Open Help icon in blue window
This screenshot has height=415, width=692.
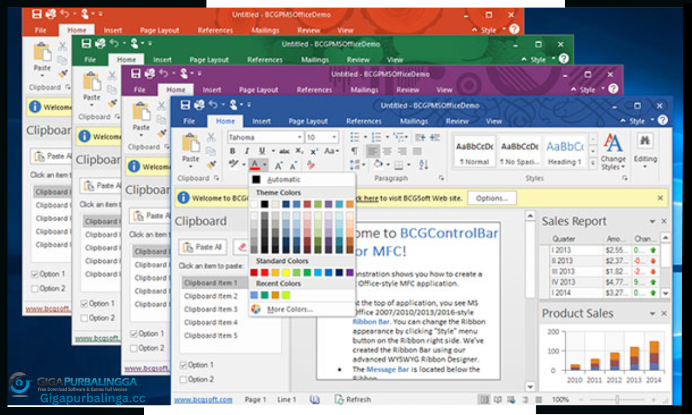pos(661,120)
